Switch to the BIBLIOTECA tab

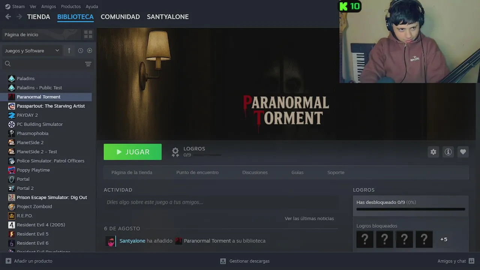(x=75, y=17)
